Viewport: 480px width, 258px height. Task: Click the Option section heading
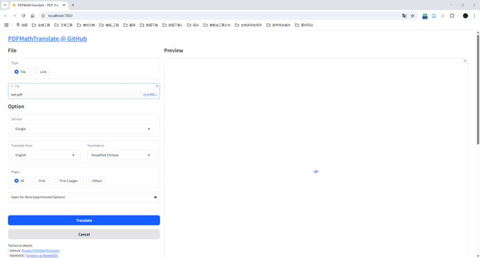tap(16, 107)
